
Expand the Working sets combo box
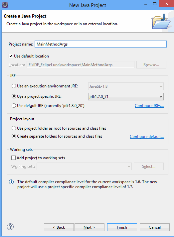[x=84, y=167]
